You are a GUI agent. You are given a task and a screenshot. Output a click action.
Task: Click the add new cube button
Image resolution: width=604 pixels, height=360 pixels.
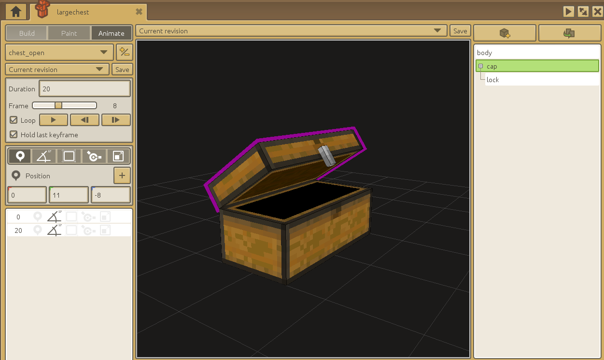pos(505,33)
